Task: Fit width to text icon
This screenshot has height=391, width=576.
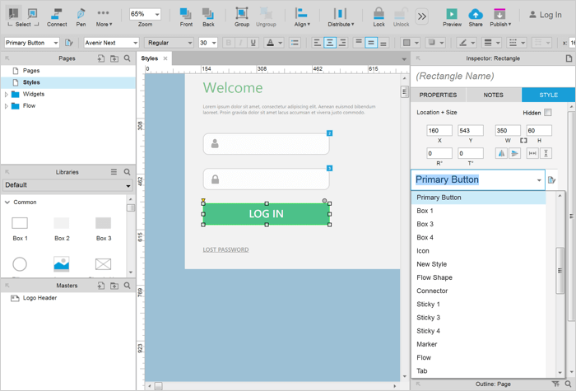Action: point(532,153)
